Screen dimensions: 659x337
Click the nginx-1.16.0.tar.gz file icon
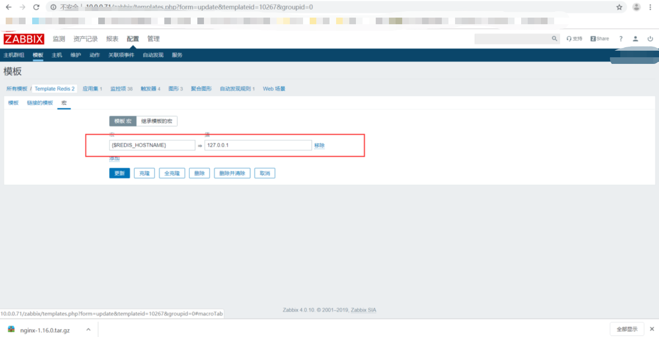pos(12,330)
